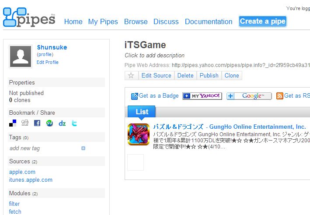Open the itunes.apple.com source link
310x215 pixels.
pos(31,180)
